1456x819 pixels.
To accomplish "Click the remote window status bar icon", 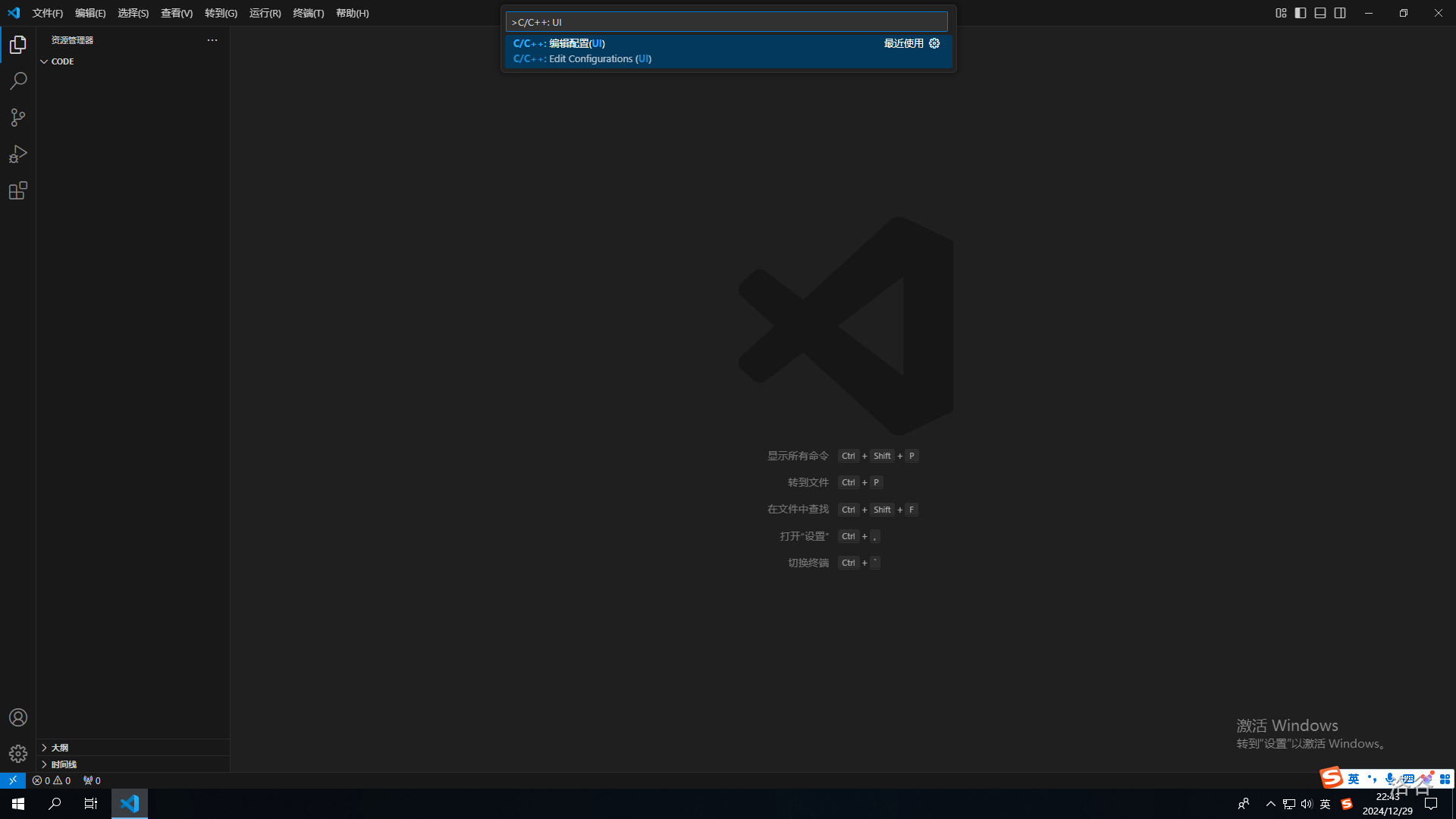I will pos(13,780).
